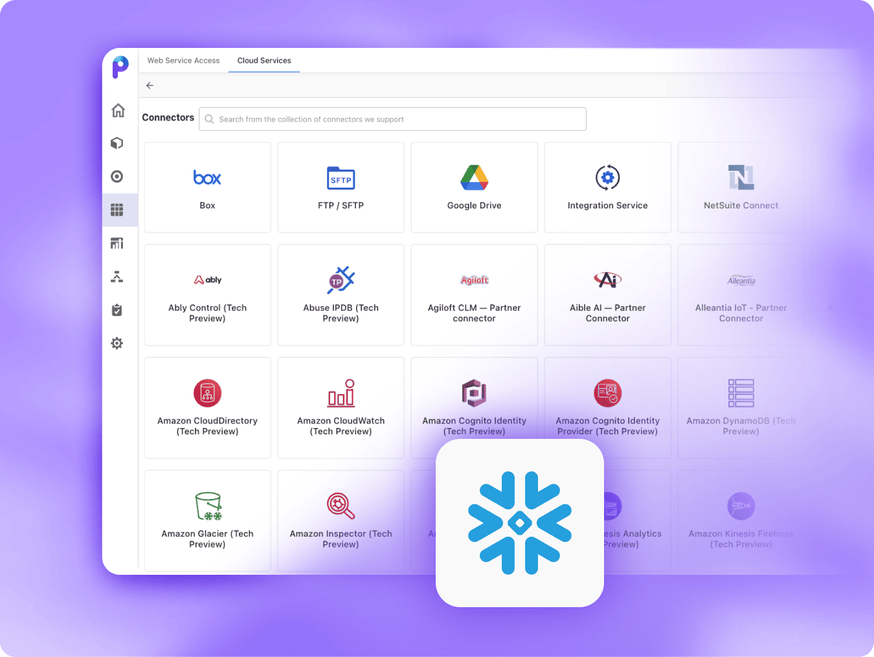Screen dimensions: 874x657
Task: Open Agiloft CLM — Partner connector label
Action: tap(475, 313)
